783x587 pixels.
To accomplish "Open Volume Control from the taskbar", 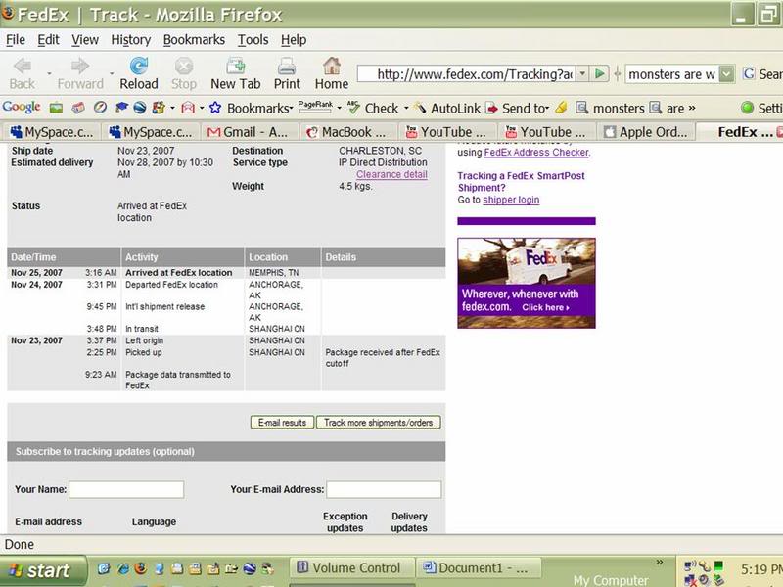I will 352,568.
